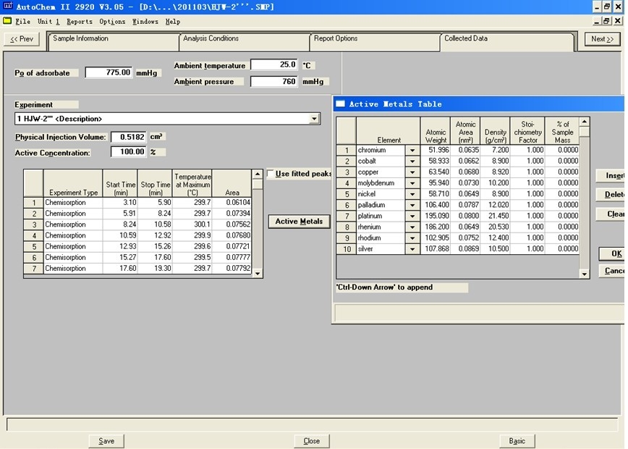Go to the next page with Next >>
This screenshot has height=449, width=628.
coord(602,39)
